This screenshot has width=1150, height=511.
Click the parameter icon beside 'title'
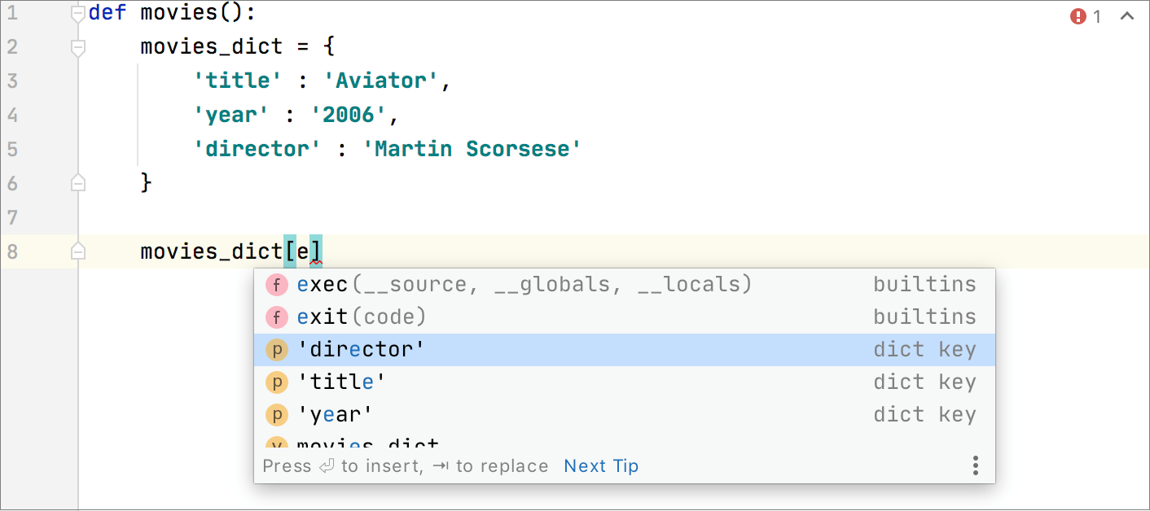(x=277, y=382)
